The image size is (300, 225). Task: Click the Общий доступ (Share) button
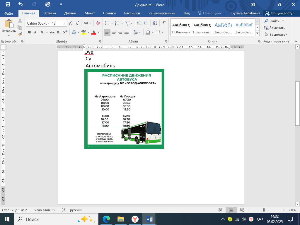point(280,13)
